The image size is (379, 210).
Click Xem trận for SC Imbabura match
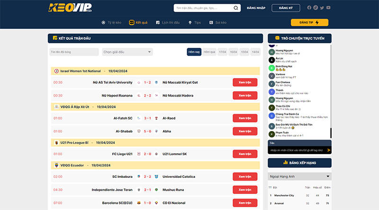245,177
